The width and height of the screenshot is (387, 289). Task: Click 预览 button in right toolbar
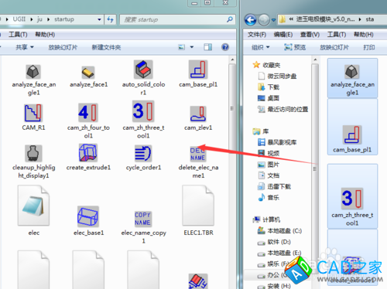pos(295,47)
